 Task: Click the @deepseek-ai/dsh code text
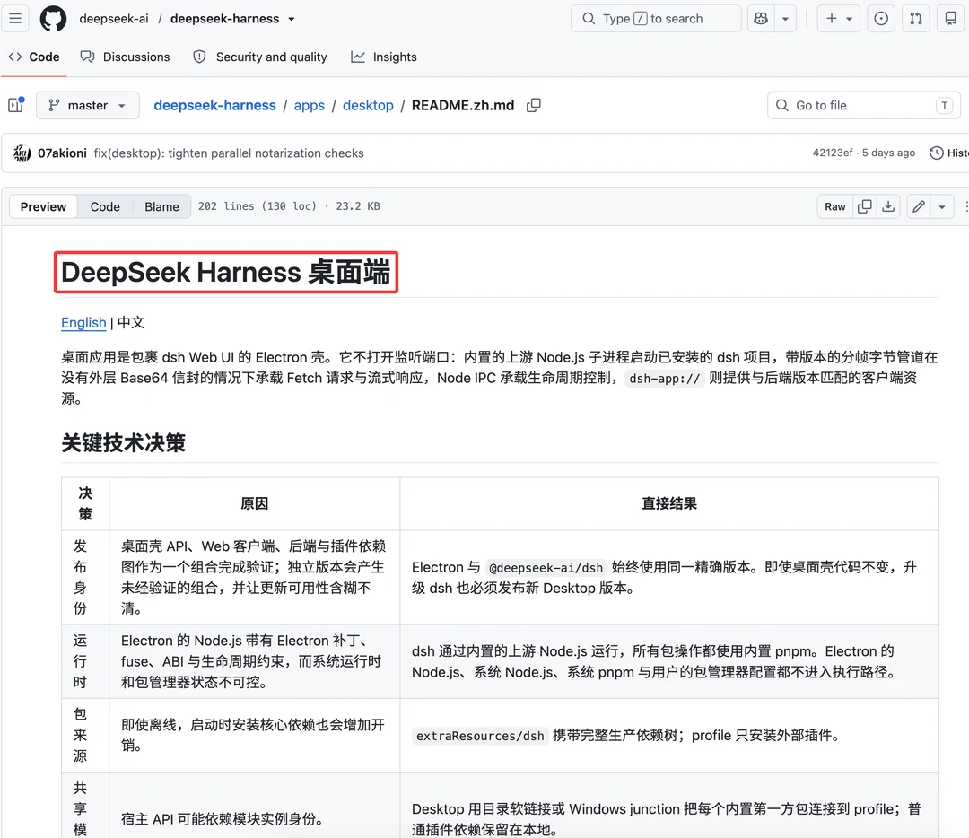(x=546, y=567)
